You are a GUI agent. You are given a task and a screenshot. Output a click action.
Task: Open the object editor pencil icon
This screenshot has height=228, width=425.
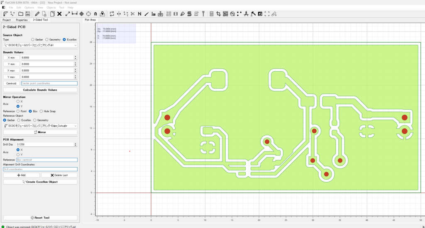coord(37,14)
